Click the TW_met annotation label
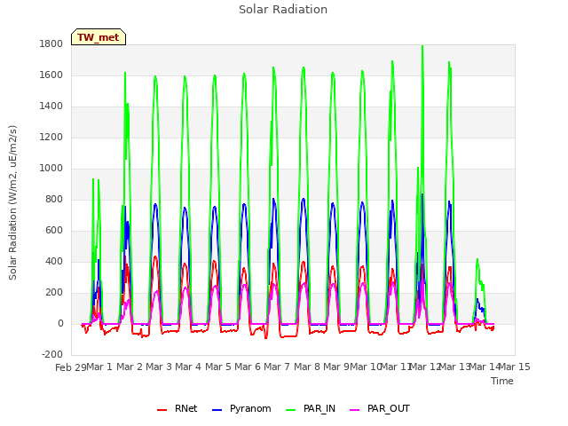The width and height of the screenshot is (568, 426). (x=99, y=37)
